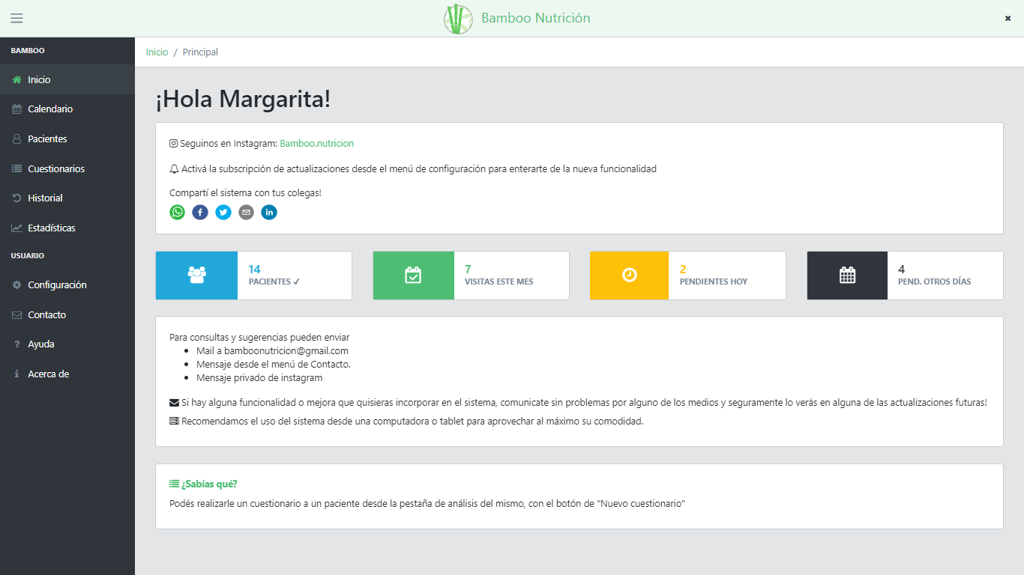The height and width of the screenshot is (575, 1024).
Task: Open Historial in the sidebar
Action: coord(67,198)
